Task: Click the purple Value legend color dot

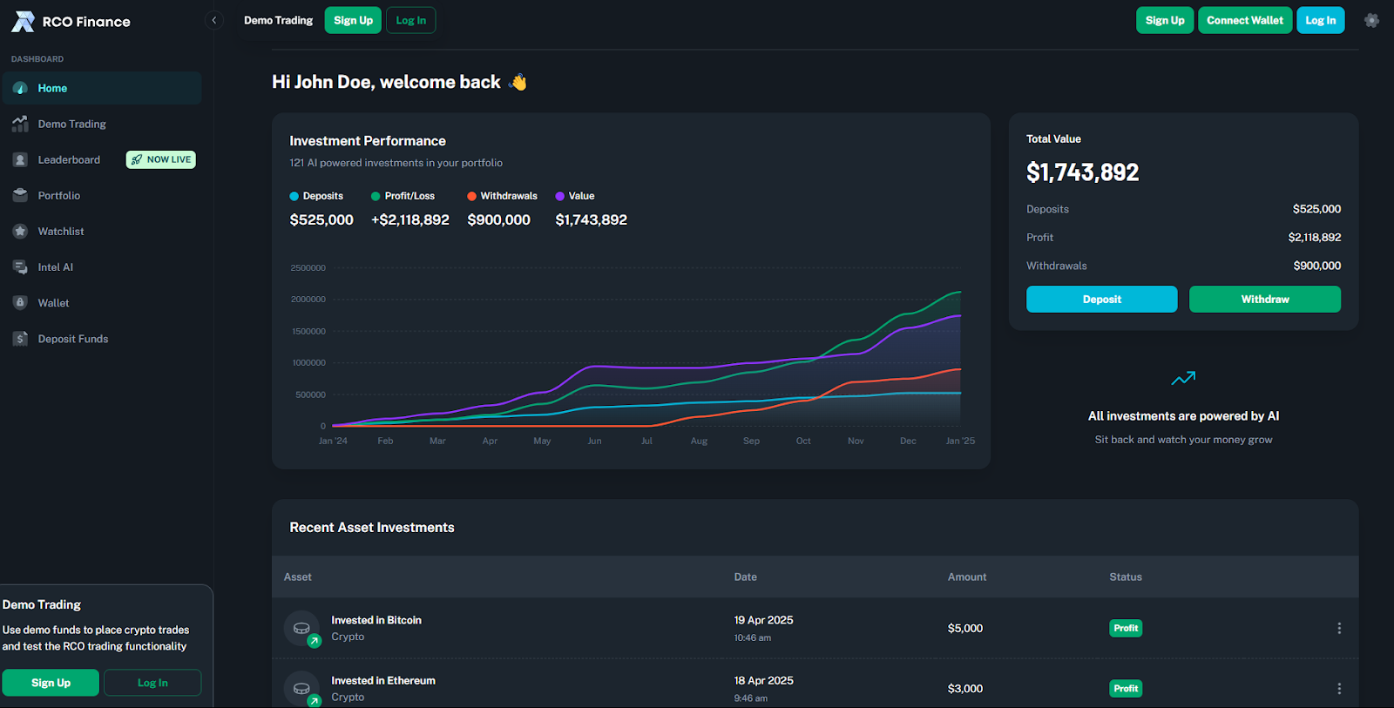Action: click(x=559, y=196)
